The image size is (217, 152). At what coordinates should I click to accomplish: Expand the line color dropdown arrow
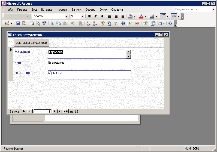(156, 16)
